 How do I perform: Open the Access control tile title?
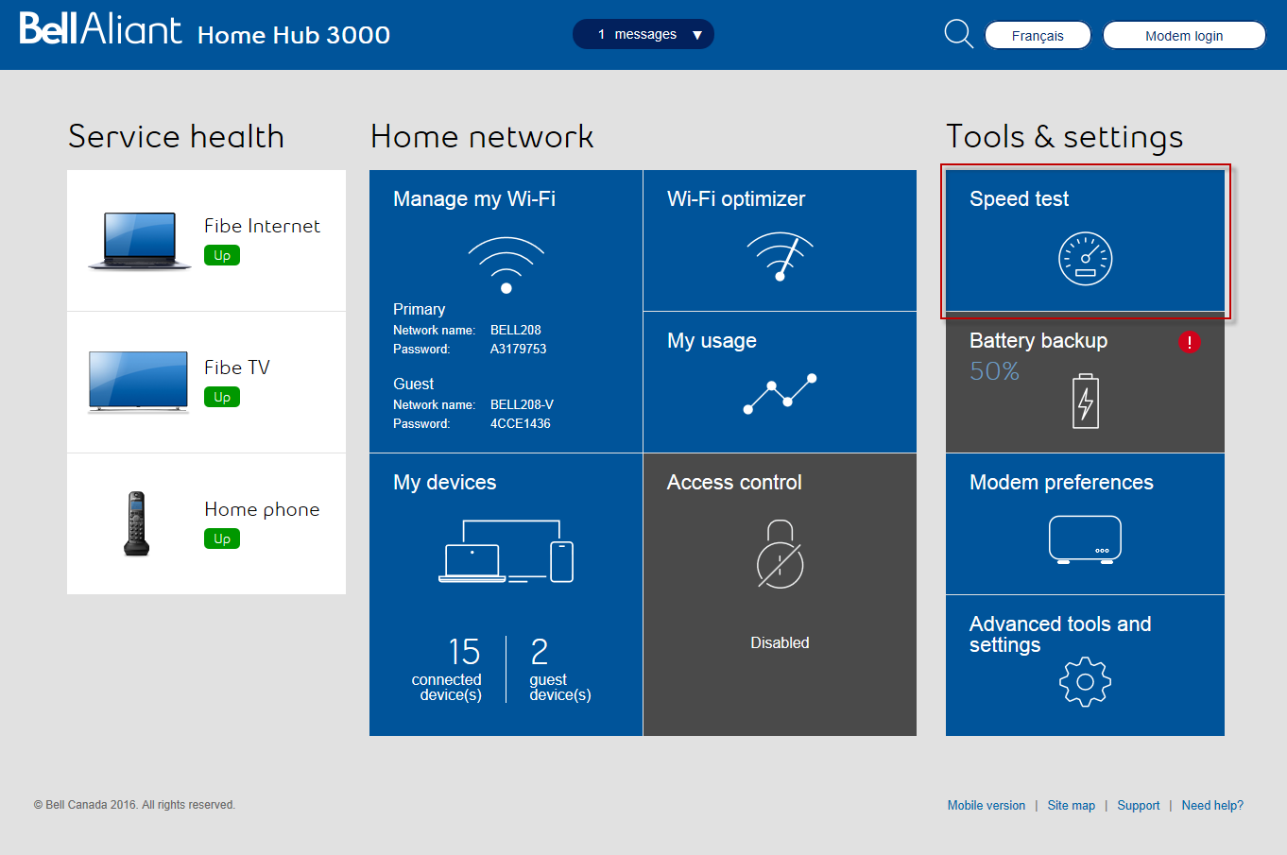click(x=734, y=483)
